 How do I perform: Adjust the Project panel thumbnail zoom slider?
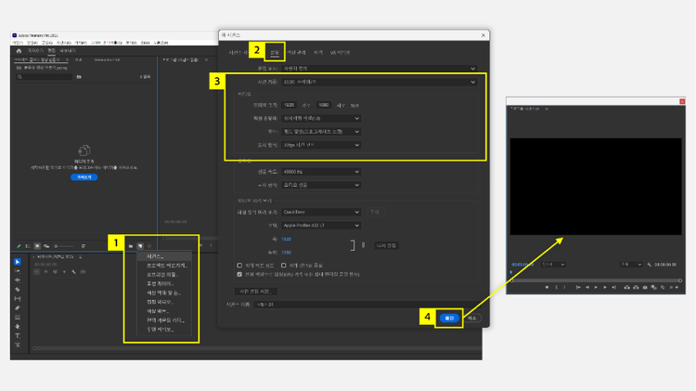coord(64,246)
